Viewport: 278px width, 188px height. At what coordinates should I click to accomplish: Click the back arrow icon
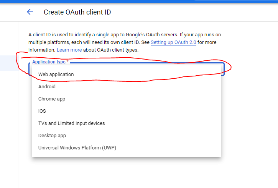click(x=30, y=12)
